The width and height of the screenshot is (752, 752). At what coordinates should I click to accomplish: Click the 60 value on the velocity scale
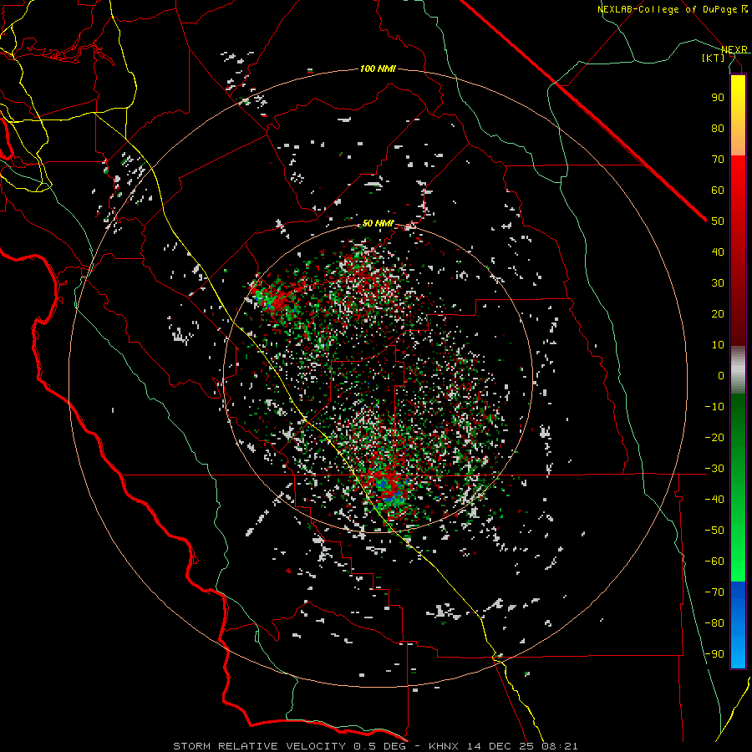[718, 191]
